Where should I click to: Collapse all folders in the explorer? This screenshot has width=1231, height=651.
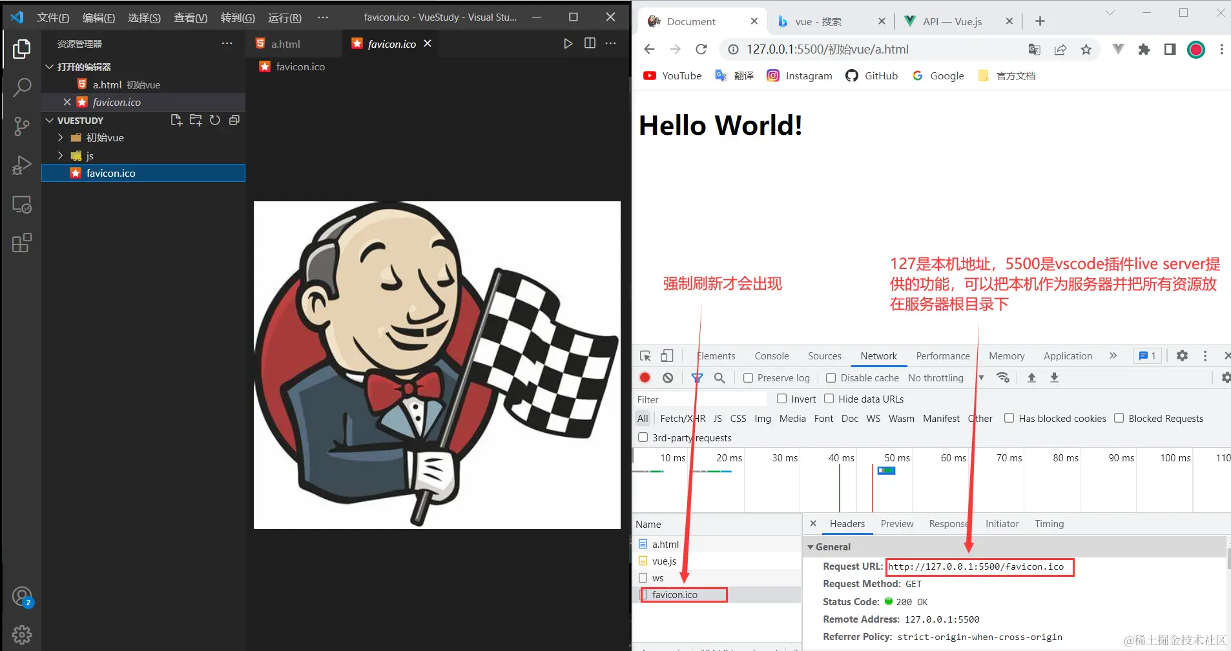click(234, 120)
